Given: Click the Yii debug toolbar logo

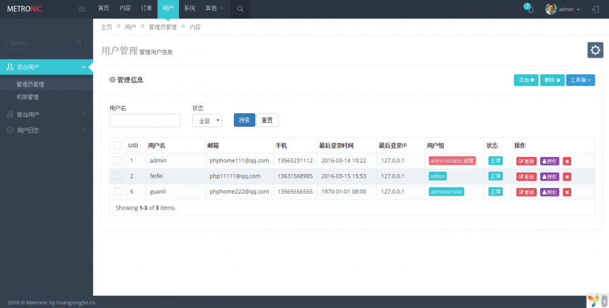Looking at the screenshot, I should point(593,301).
